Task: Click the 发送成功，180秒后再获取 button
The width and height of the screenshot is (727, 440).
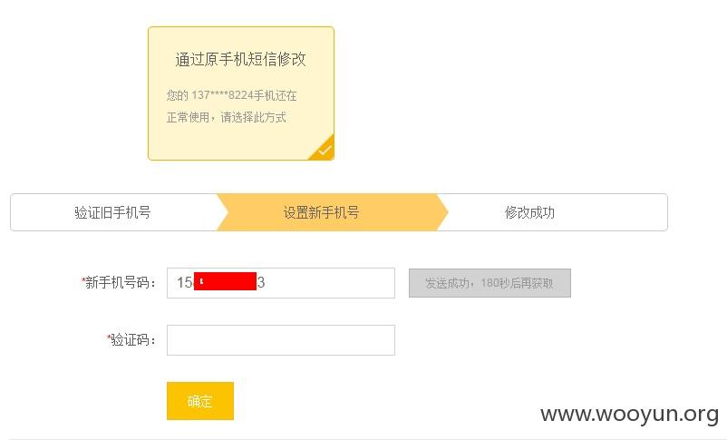Action: (490, 283)
